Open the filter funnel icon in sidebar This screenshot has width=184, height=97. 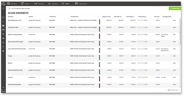pos(3,9)
